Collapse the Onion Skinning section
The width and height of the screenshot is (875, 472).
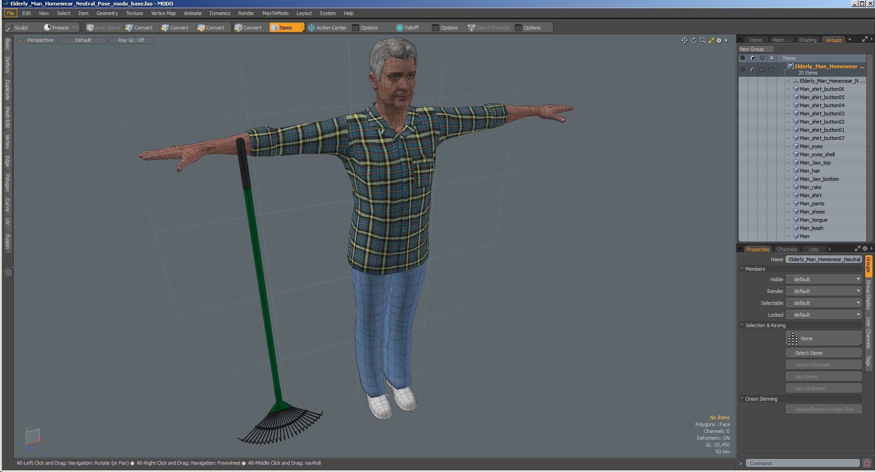pos(742,399)
